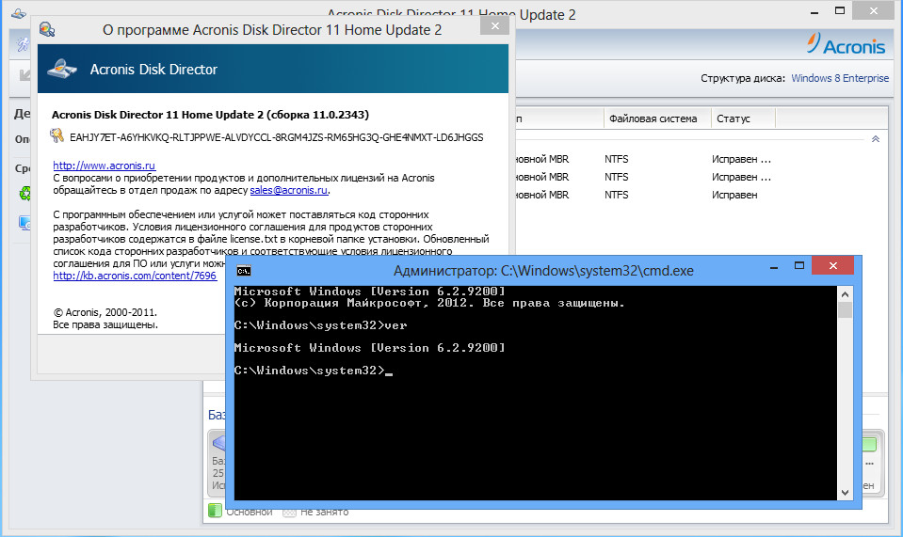
Task: Collapse the disk list with double chevron
Action: coord(875,139)
